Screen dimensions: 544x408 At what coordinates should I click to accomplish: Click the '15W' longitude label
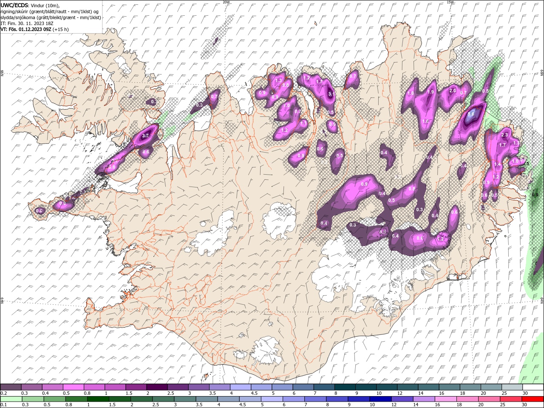pyautogui.click(x=450, y=2)
